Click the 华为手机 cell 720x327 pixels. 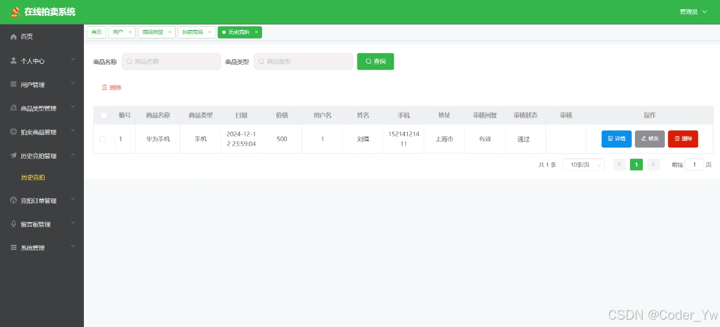158,138
